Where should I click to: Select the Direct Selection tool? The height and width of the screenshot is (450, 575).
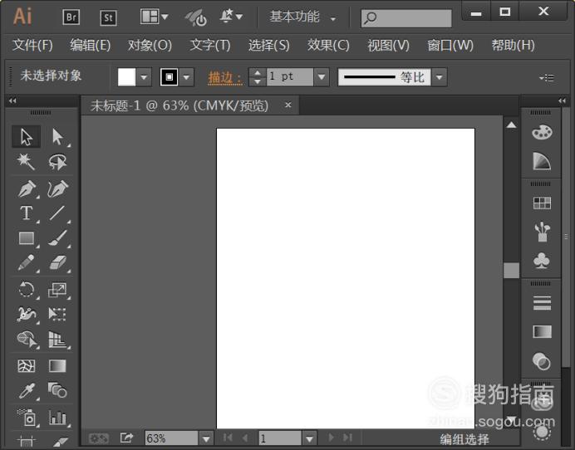pyautogui.click(x=57, y=137)
